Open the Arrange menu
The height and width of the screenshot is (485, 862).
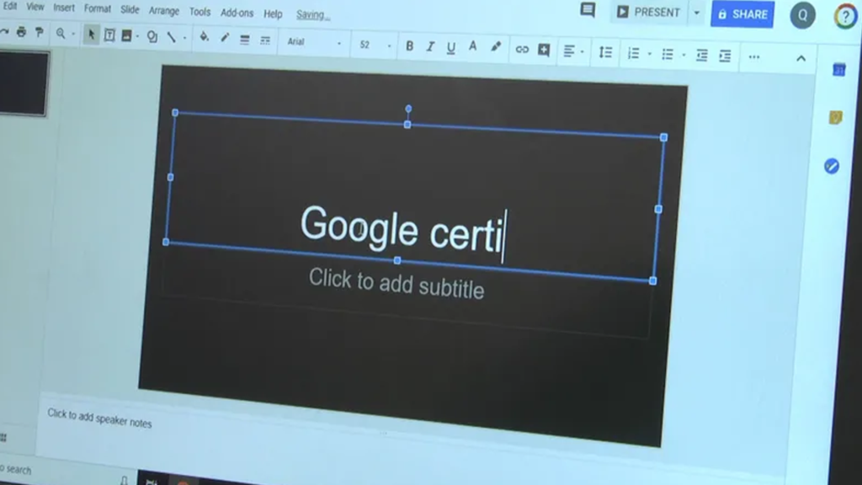(164, 11)
